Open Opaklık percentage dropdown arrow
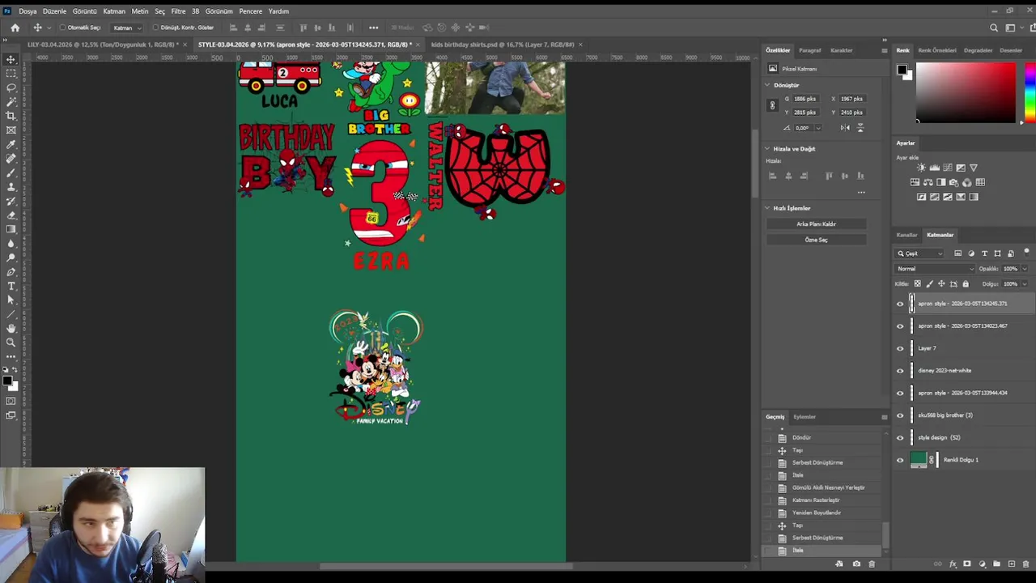 point(1025,269)
